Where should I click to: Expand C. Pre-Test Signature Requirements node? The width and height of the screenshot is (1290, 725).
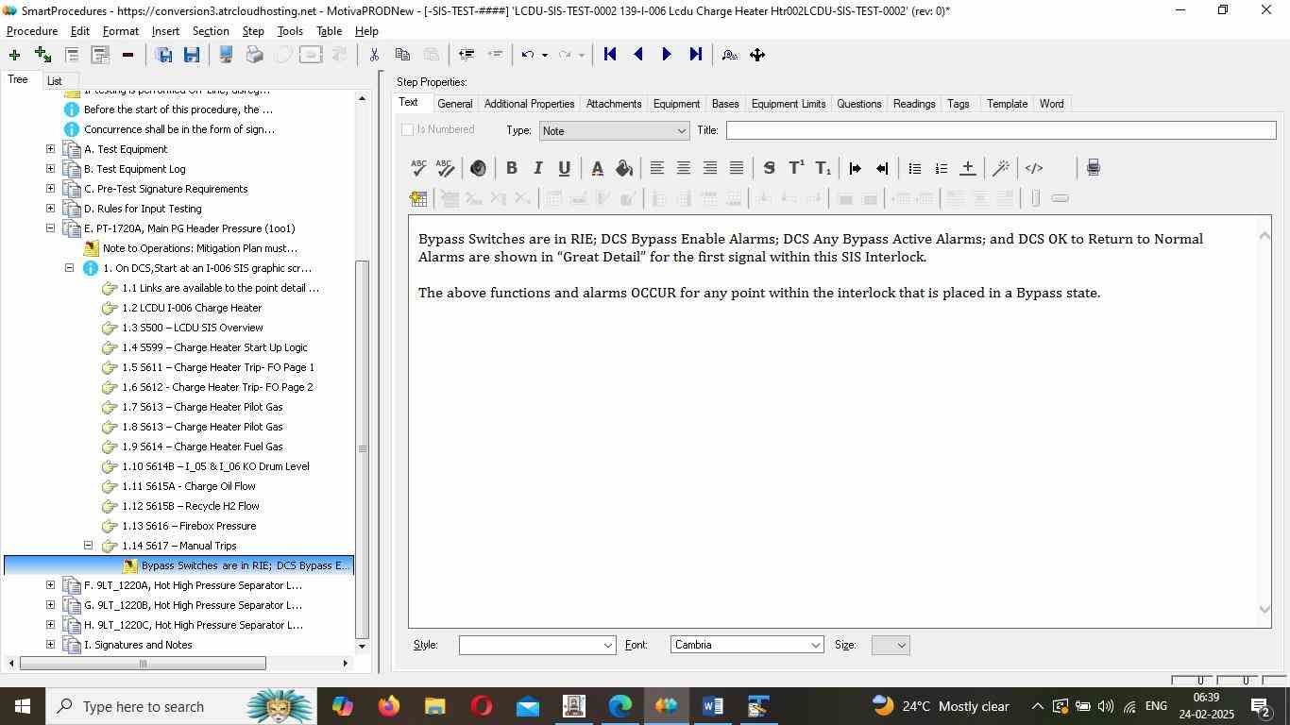(x=50, y=189)
